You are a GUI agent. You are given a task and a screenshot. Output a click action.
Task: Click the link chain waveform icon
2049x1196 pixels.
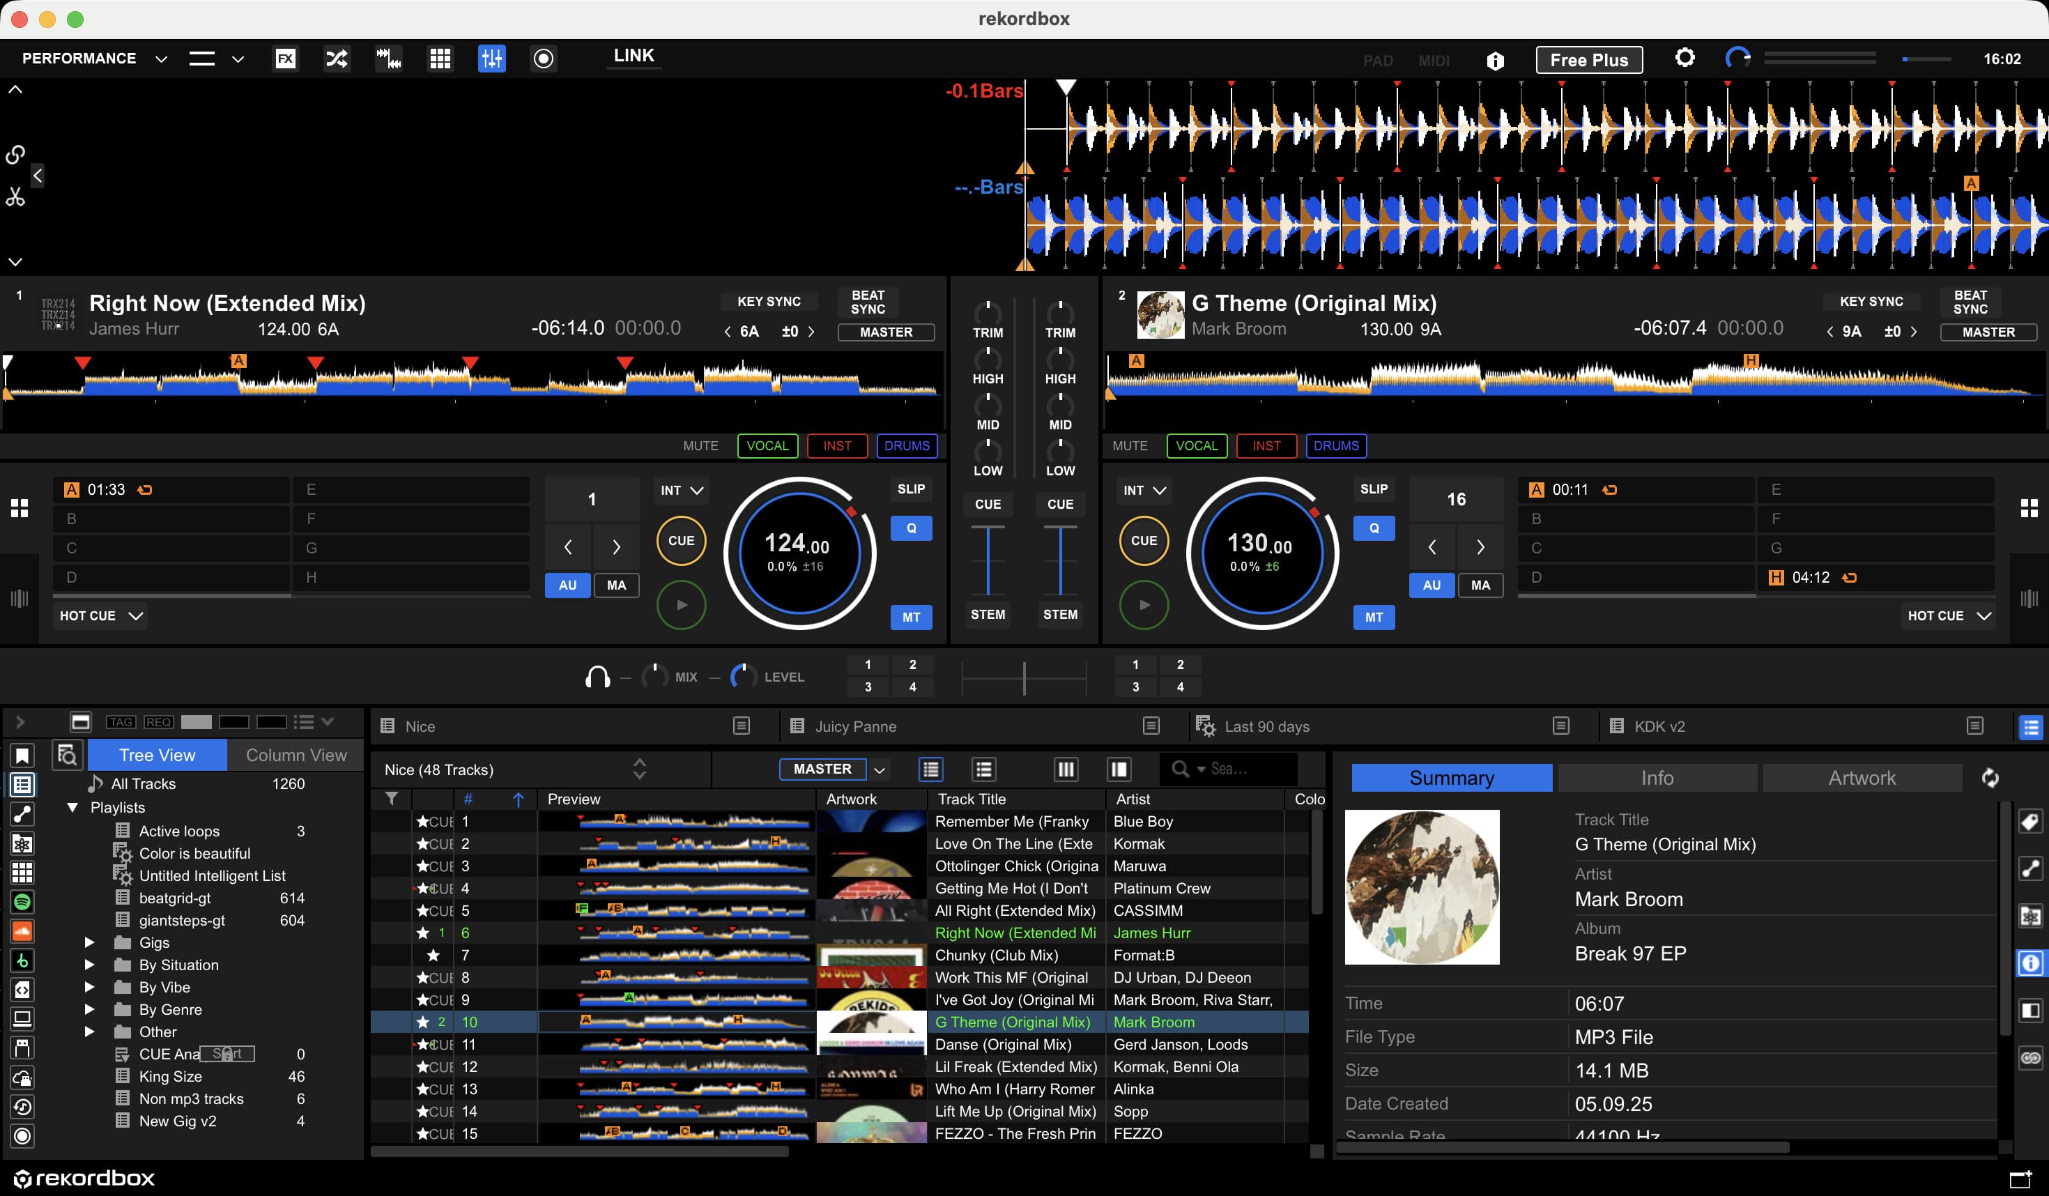[x=15, y=155]
